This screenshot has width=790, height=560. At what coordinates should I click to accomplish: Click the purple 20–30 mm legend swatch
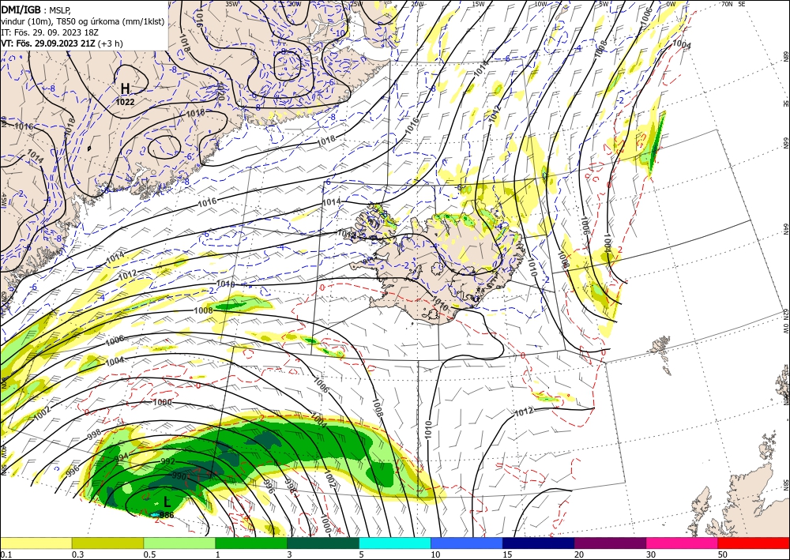point(610,543)
